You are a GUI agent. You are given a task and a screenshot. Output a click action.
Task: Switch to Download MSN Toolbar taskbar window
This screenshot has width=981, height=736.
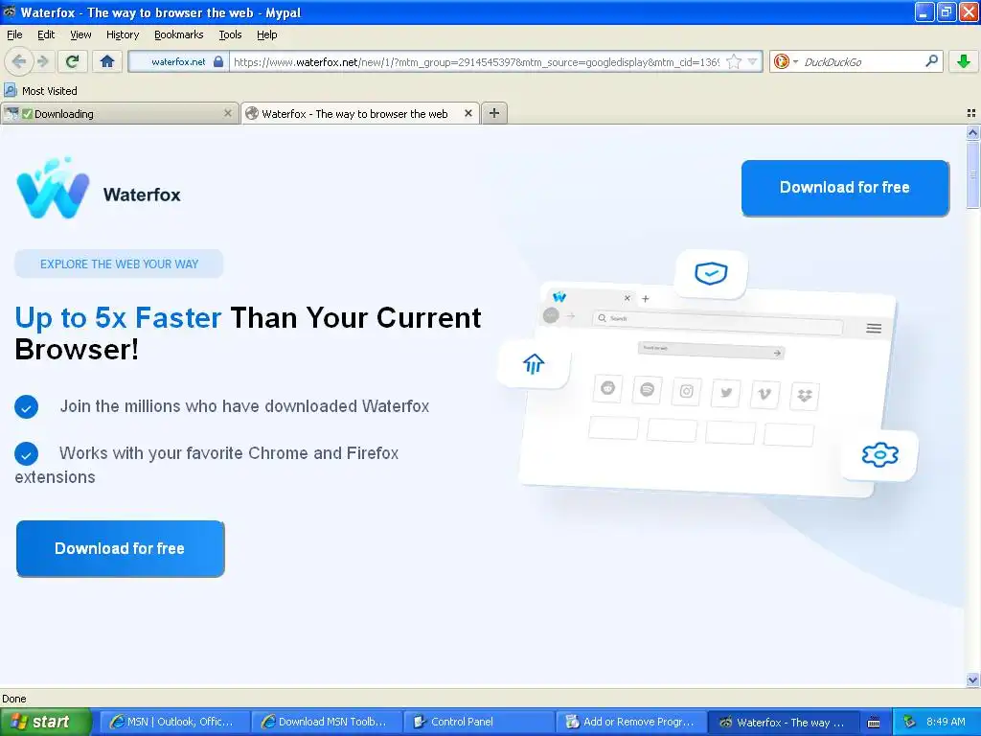(x=326, y=723)
